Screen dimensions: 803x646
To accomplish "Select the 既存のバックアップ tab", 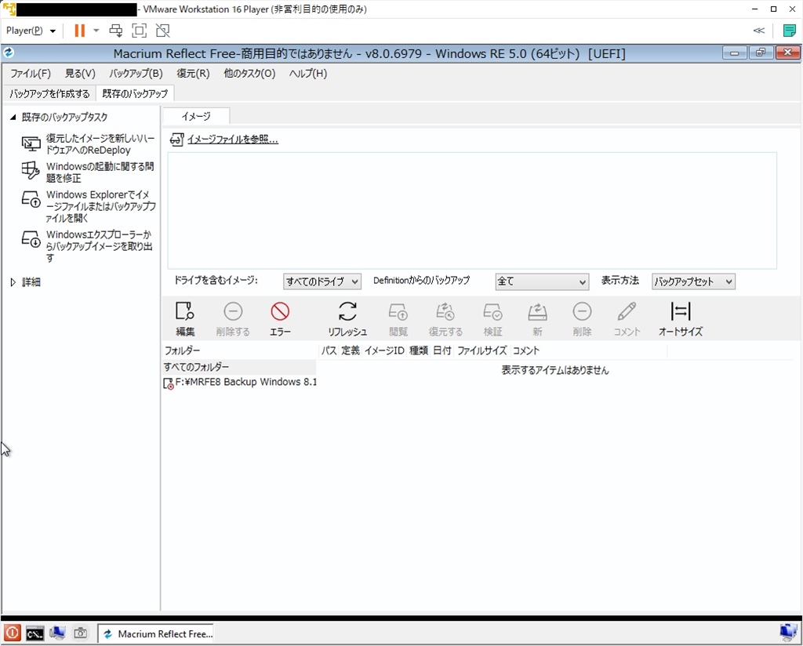I will coord(135,93).
